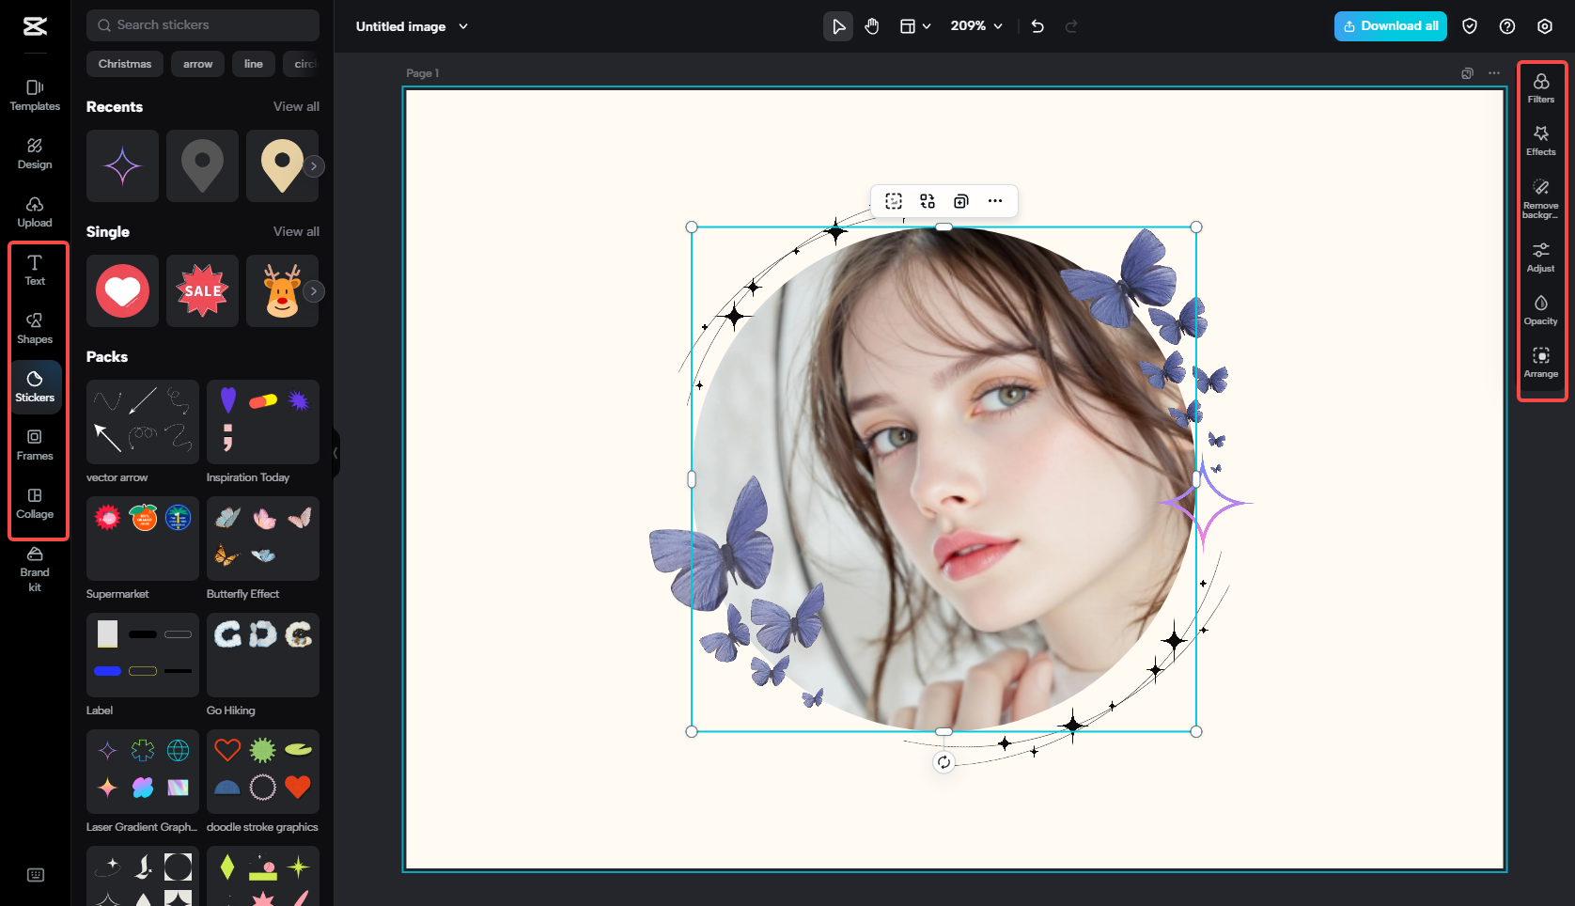Viewport: 1575px width, 906px height.
Task: Select the Christmas sticker tag
Action: 125,64
